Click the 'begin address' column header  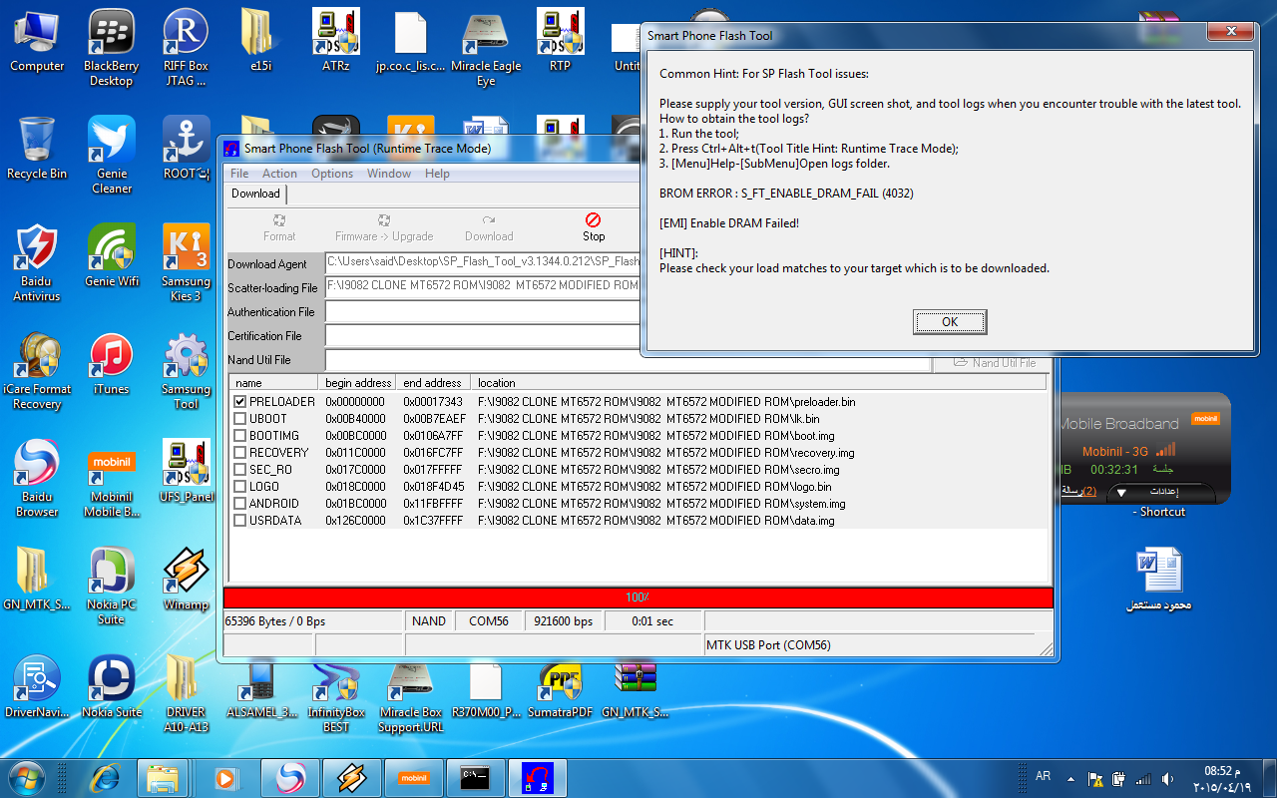[x=358, y=383]
